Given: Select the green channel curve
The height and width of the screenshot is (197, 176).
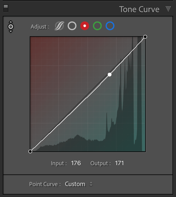Looking at the screenshot, I should click(x=97, y=26).
